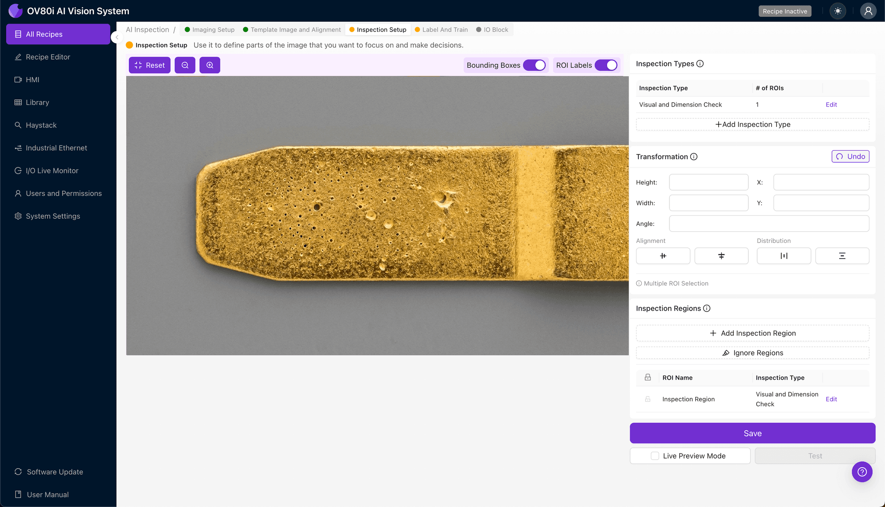885x507 pixels.
Task: Click the Inspection Regions info icon
Action: click(707, 309)
